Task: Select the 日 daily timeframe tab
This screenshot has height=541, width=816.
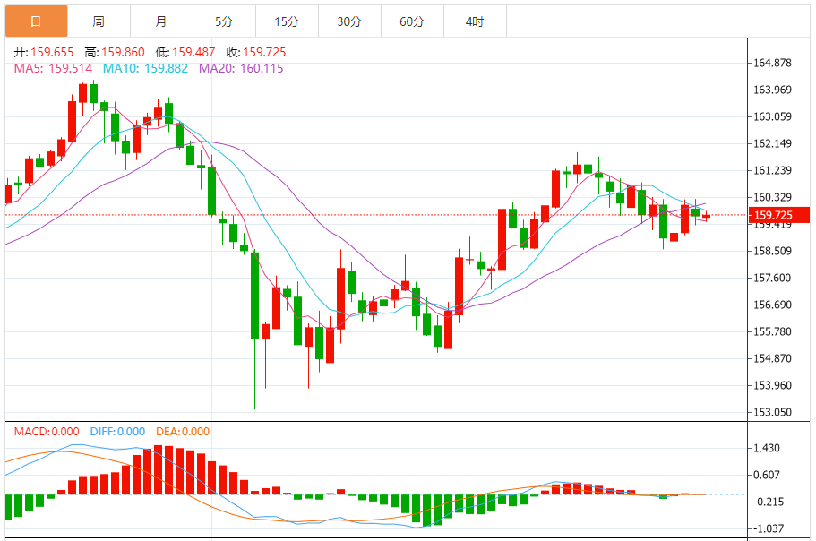Action: click(37, 21)
